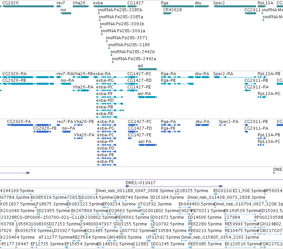283x249 pixels.
Task: Open the Spec2-RA transcript
Action: 235,77
